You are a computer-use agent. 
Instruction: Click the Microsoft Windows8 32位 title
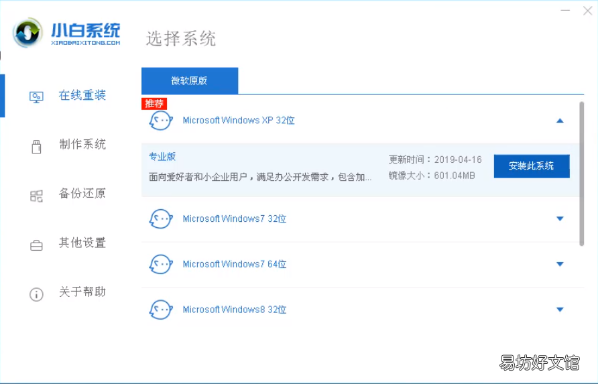tap(235, 310)
